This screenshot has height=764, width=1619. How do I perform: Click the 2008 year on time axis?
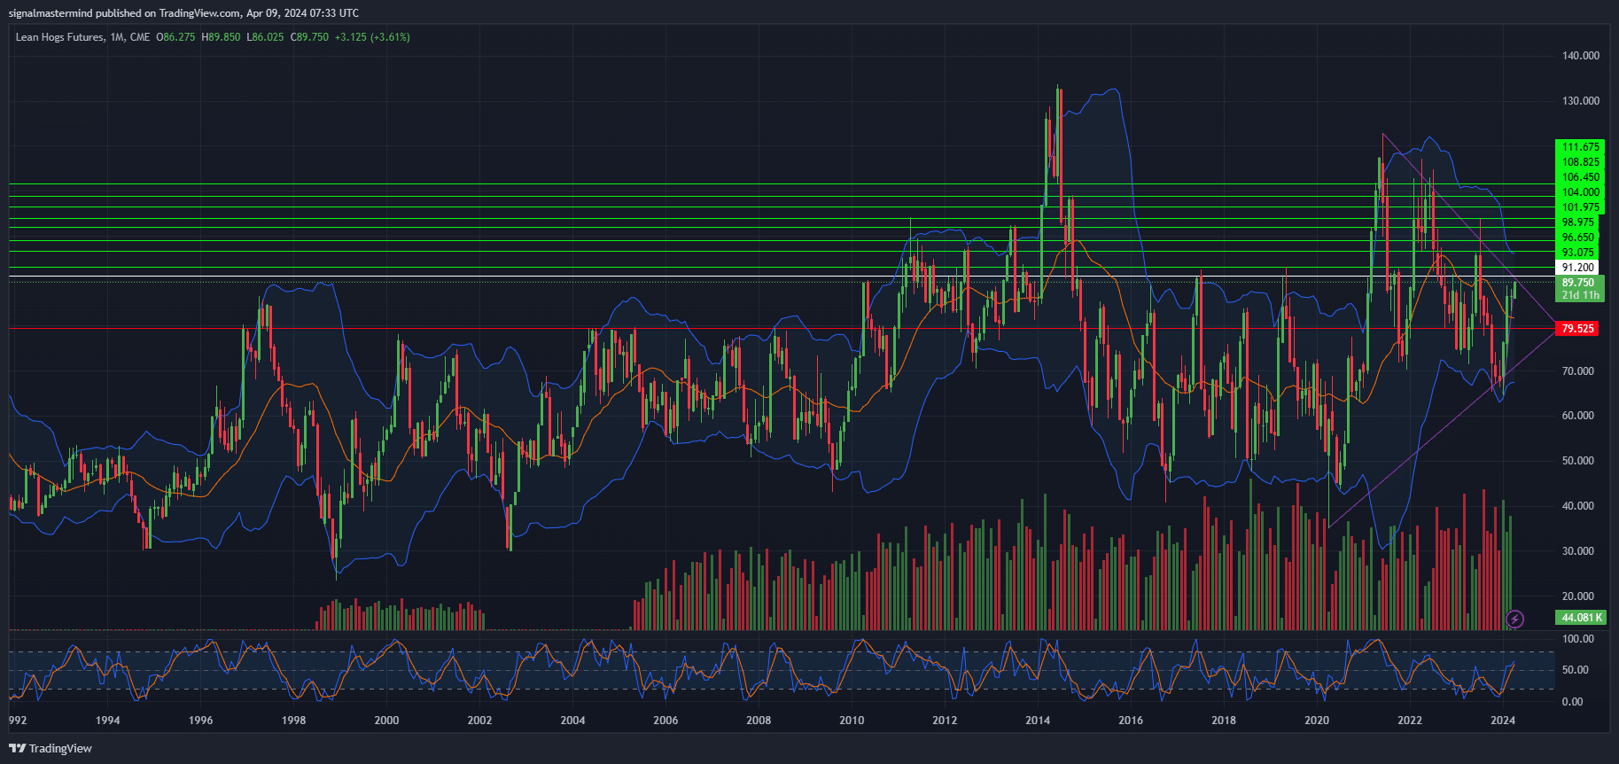point(759,721)
